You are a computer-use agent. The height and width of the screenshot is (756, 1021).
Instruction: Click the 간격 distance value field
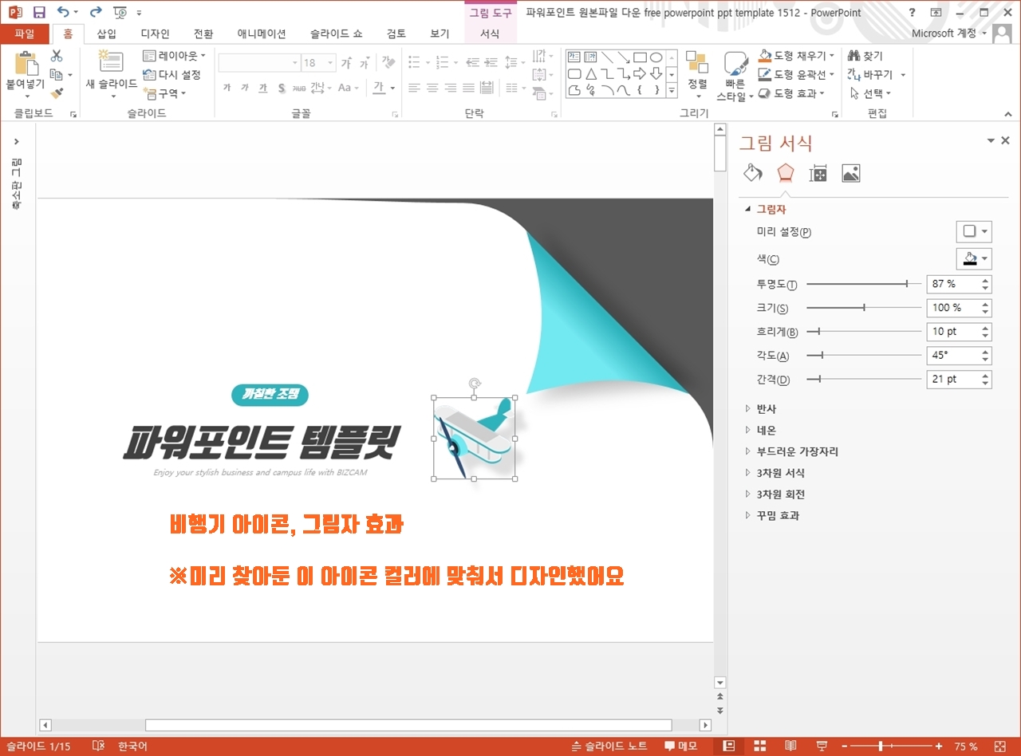952,379
